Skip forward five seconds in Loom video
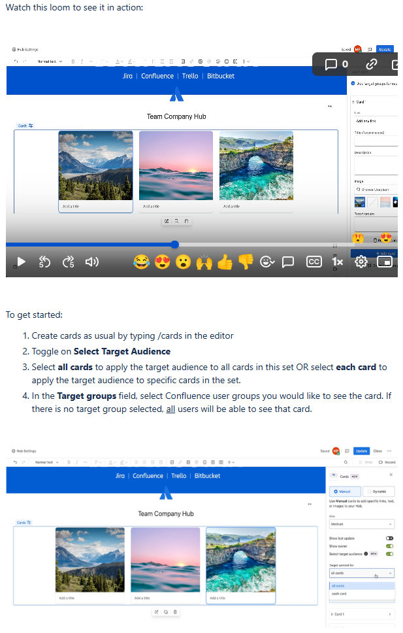This screenshot has height=633, width=403. point(68,262)
